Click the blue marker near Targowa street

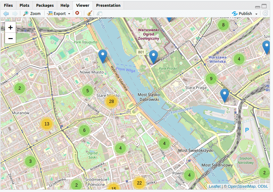click(x=225, y=96)
